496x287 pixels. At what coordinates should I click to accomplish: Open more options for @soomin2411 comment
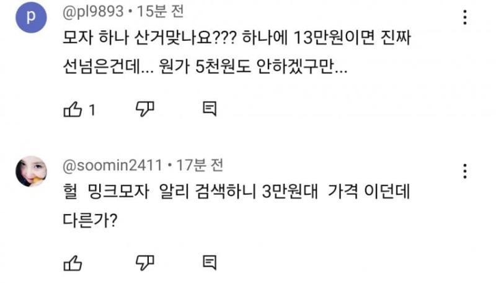[x=465, y=171]
